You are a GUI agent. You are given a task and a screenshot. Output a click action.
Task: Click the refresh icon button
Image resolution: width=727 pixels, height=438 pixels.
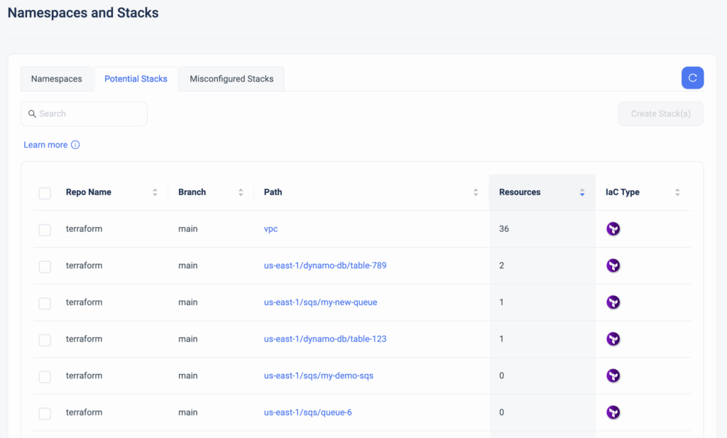pos(692,78)
